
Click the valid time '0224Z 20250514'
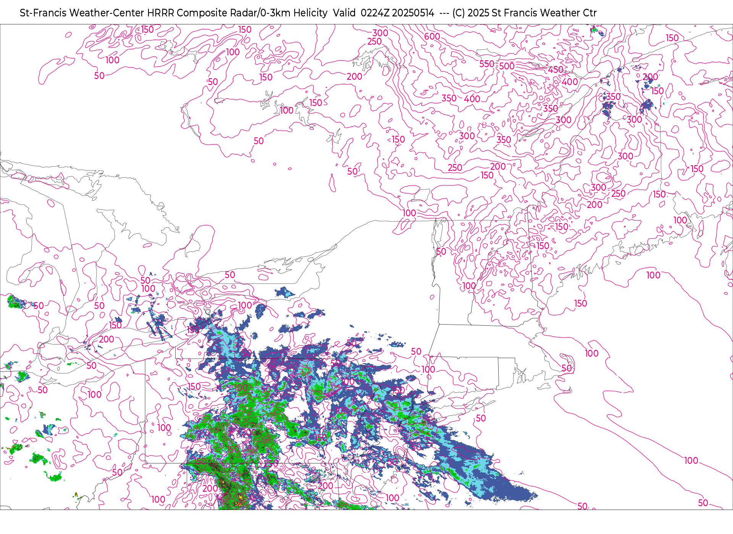397,13
